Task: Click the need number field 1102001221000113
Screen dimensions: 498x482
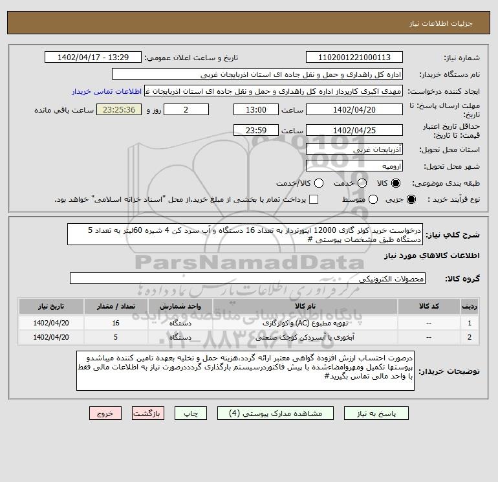Action: click(x=354, y=57)
